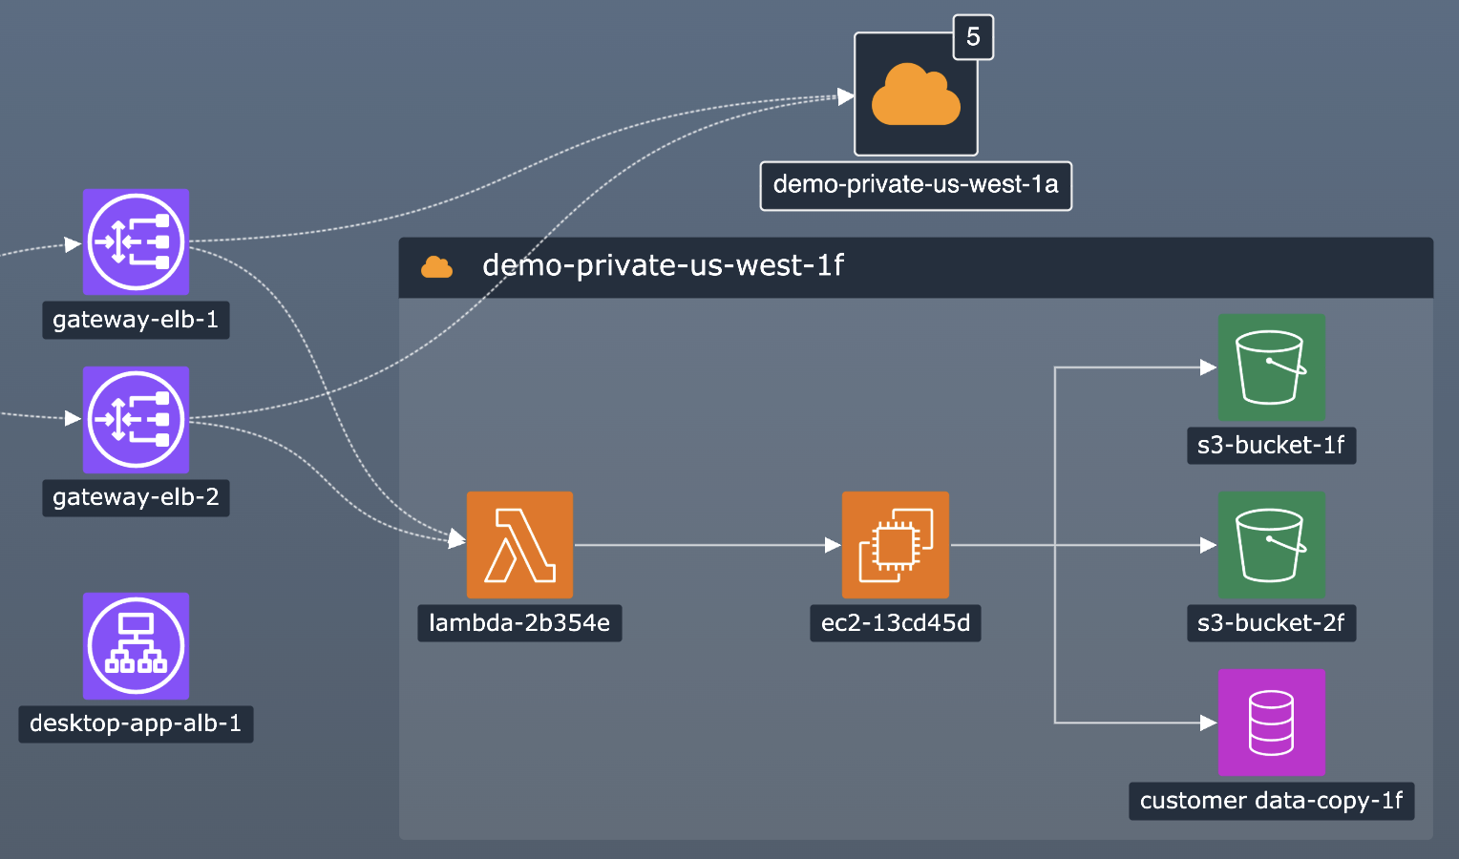Screen dimensions: 1459x859
Task: Select the s3-bucket-1f bucket icon
Action: pos(1271,367)
